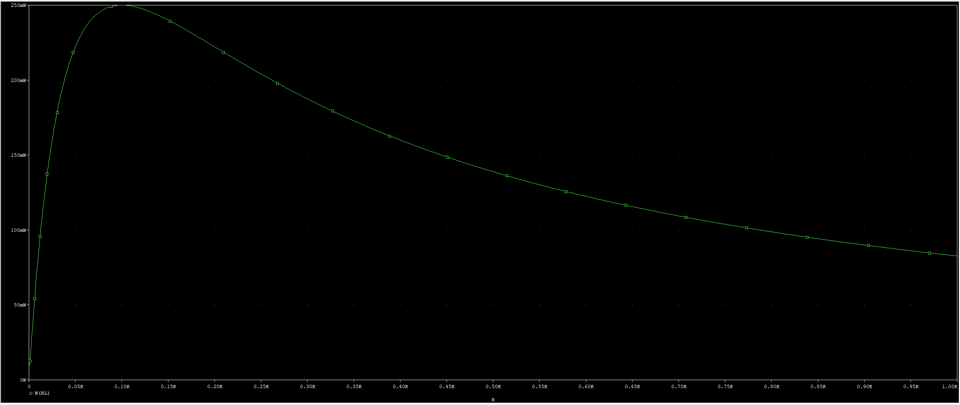This screenshot has height=405, width=960.
Task: Click the 0.15K x-axis label
Action: click(x=168, y=387)
